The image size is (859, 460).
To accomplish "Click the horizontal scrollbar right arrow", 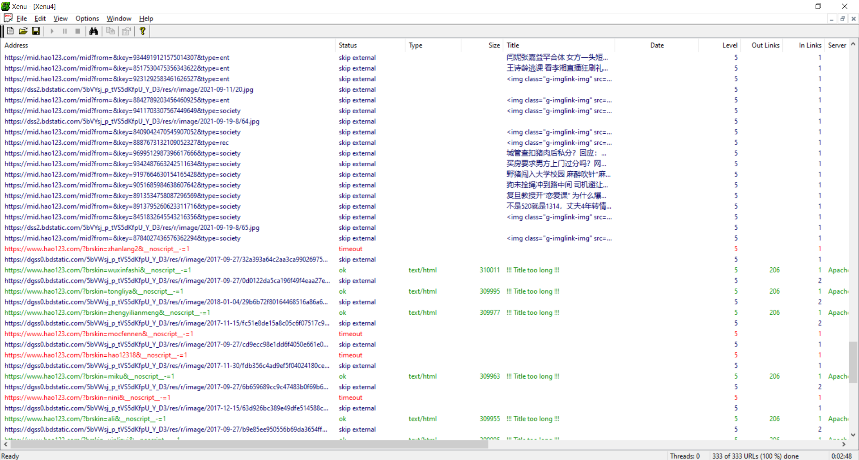I will tap(844, 444).
